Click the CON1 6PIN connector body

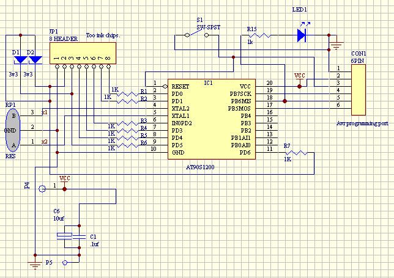click(x=359, y=90)
